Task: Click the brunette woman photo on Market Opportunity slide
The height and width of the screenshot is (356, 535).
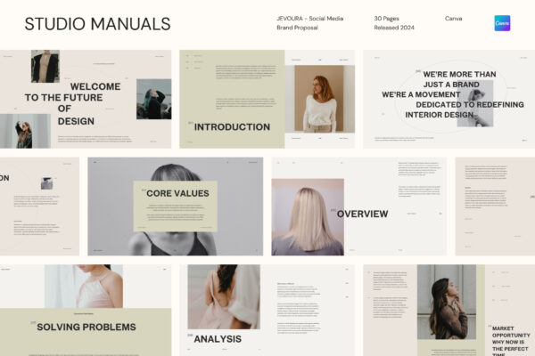Action: 447,302
